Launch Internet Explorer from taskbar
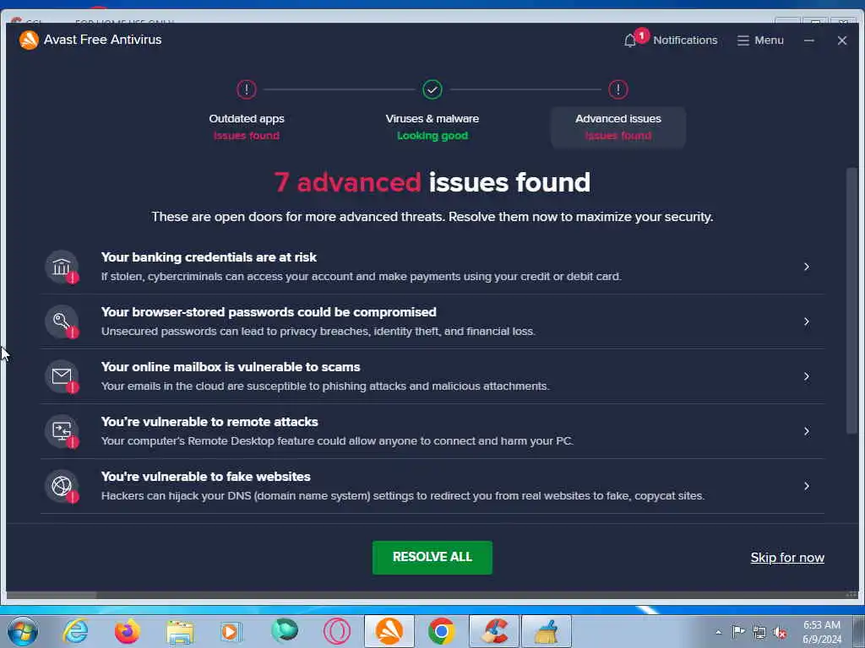 coord(75,631)
